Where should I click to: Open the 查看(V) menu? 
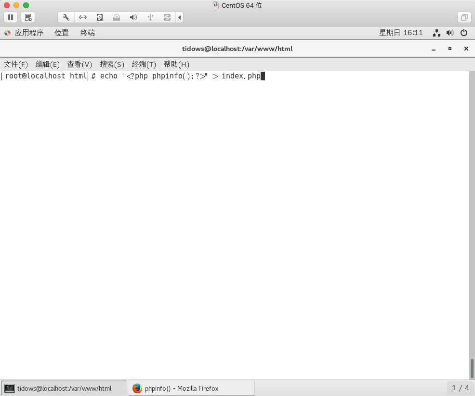tap(79, 64)
